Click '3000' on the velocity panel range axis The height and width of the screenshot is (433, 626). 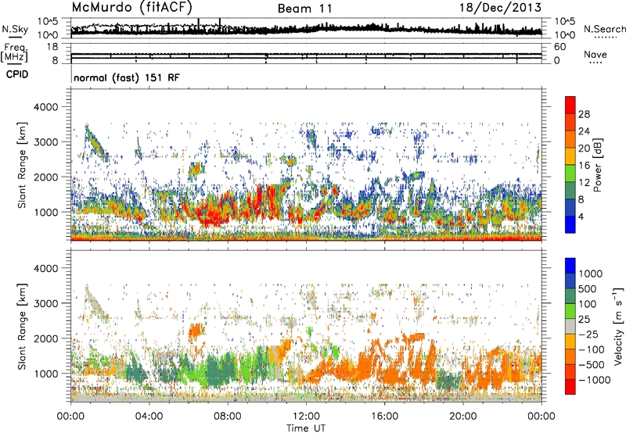click(48, 303)
